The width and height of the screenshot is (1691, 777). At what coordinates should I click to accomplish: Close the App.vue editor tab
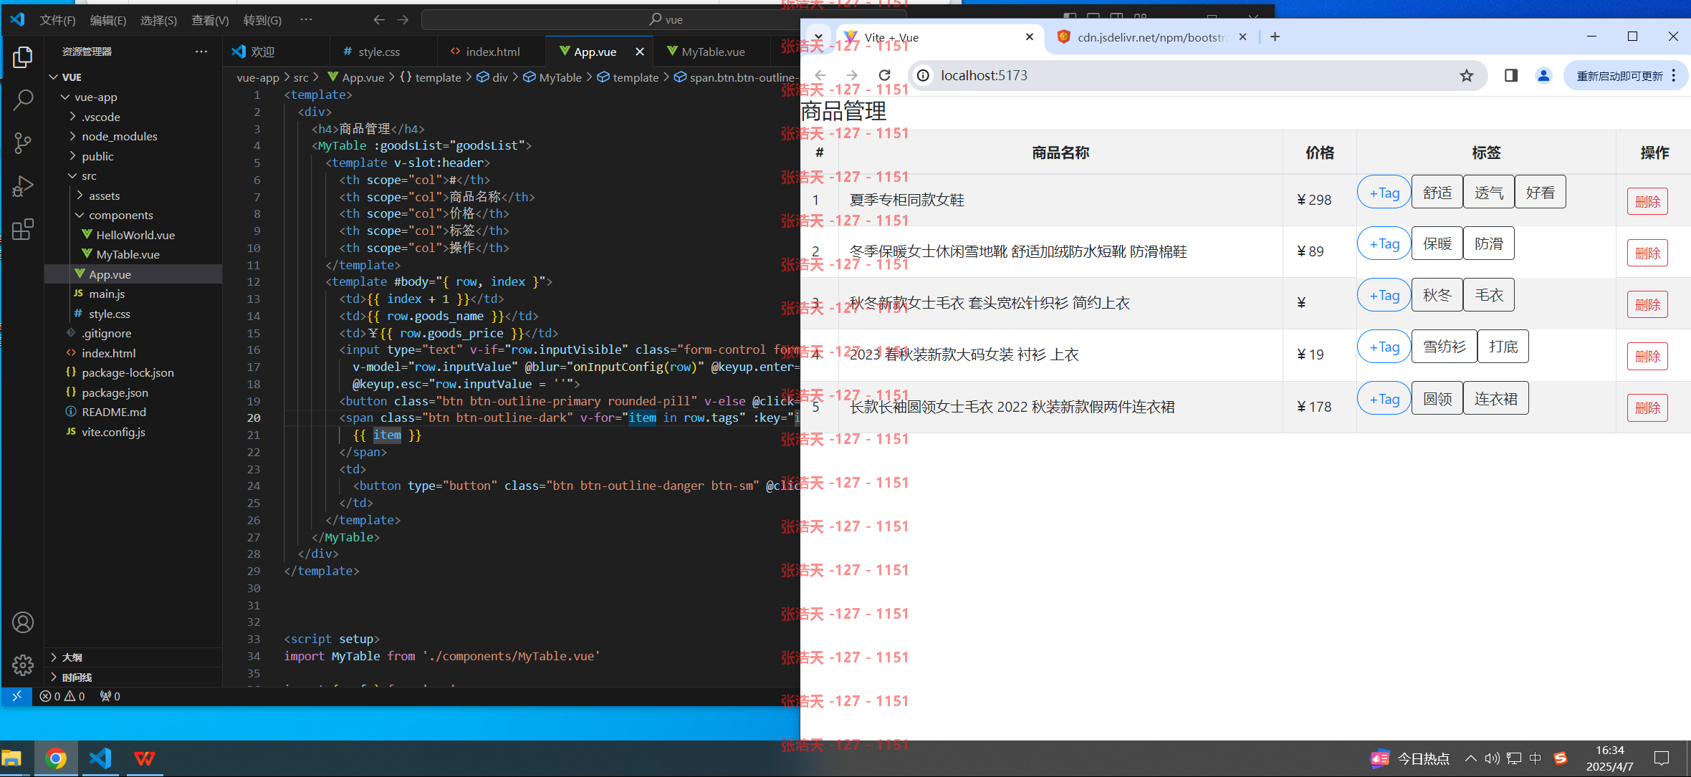[x=640, y=52]
